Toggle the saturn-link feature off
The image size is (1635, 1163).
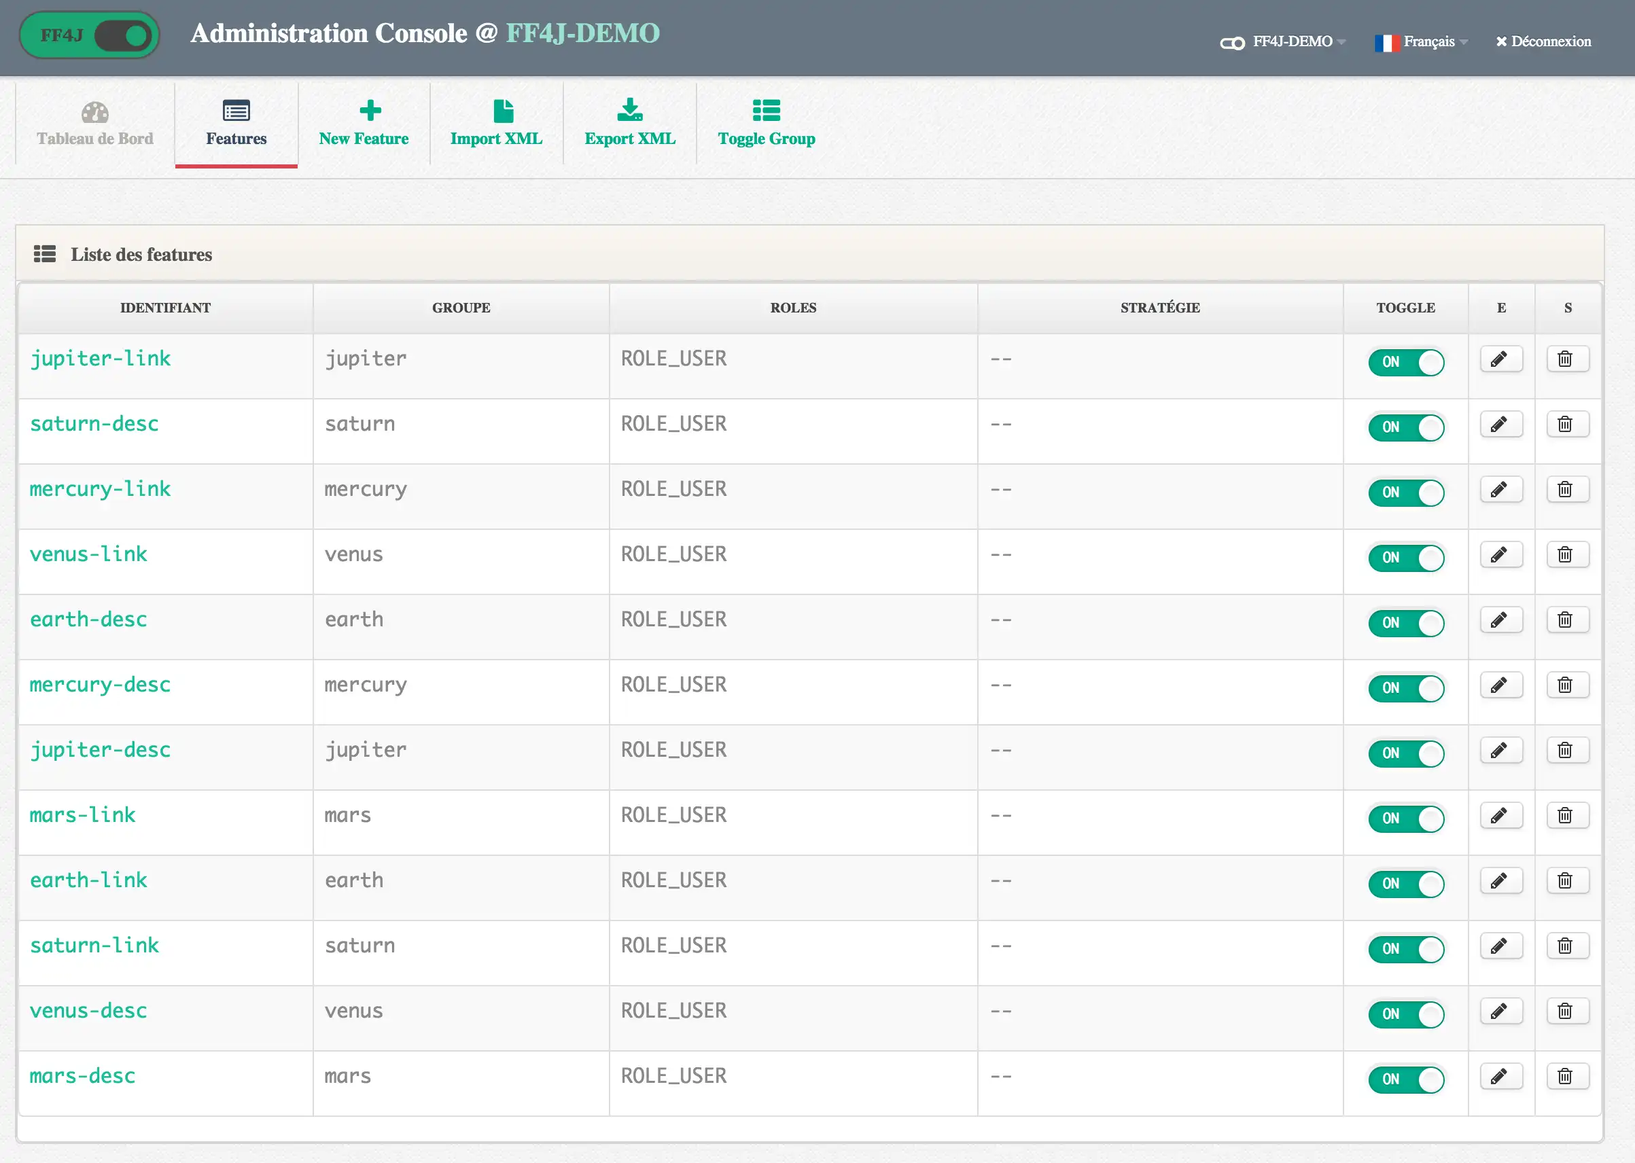1405,948
